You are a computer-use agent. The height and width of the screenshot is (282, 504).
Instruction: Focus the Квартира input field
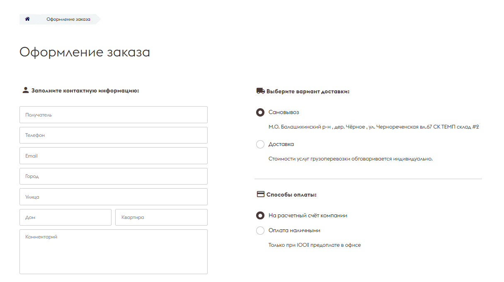(x=162, y=217)
